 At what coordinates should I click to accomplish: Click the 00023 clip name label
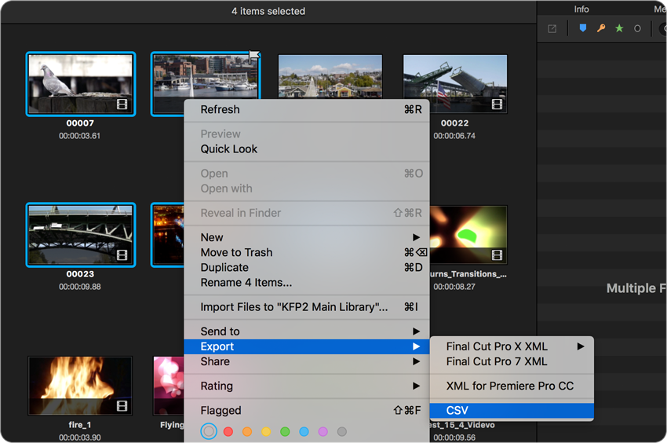pos(80,274)
